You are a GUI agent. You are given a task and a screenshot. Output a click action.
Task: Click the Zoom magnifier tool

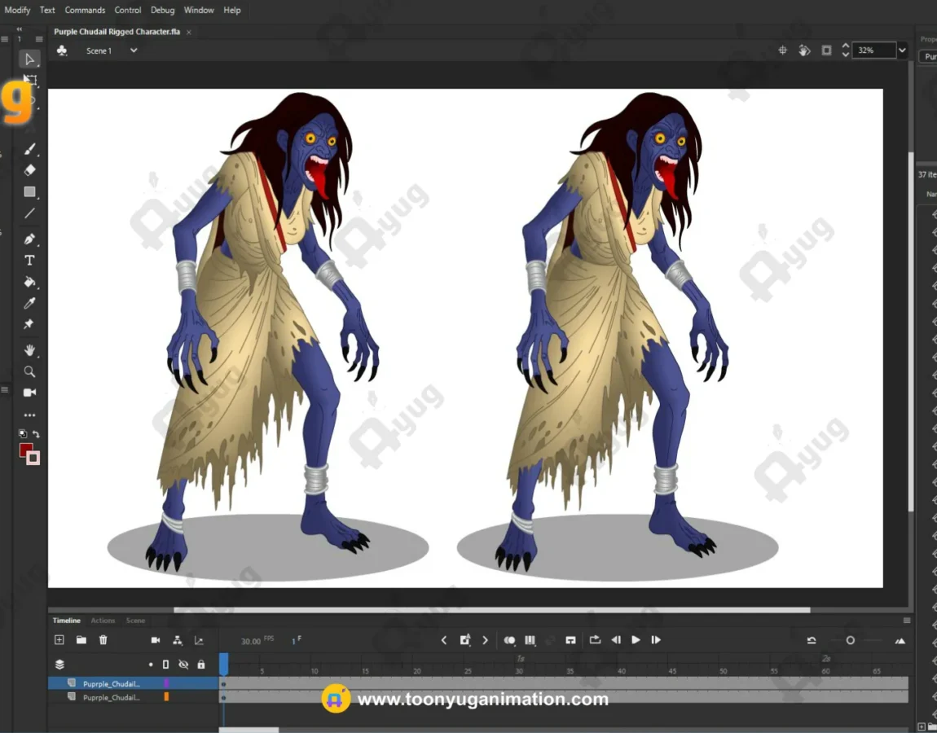point(29,371)
